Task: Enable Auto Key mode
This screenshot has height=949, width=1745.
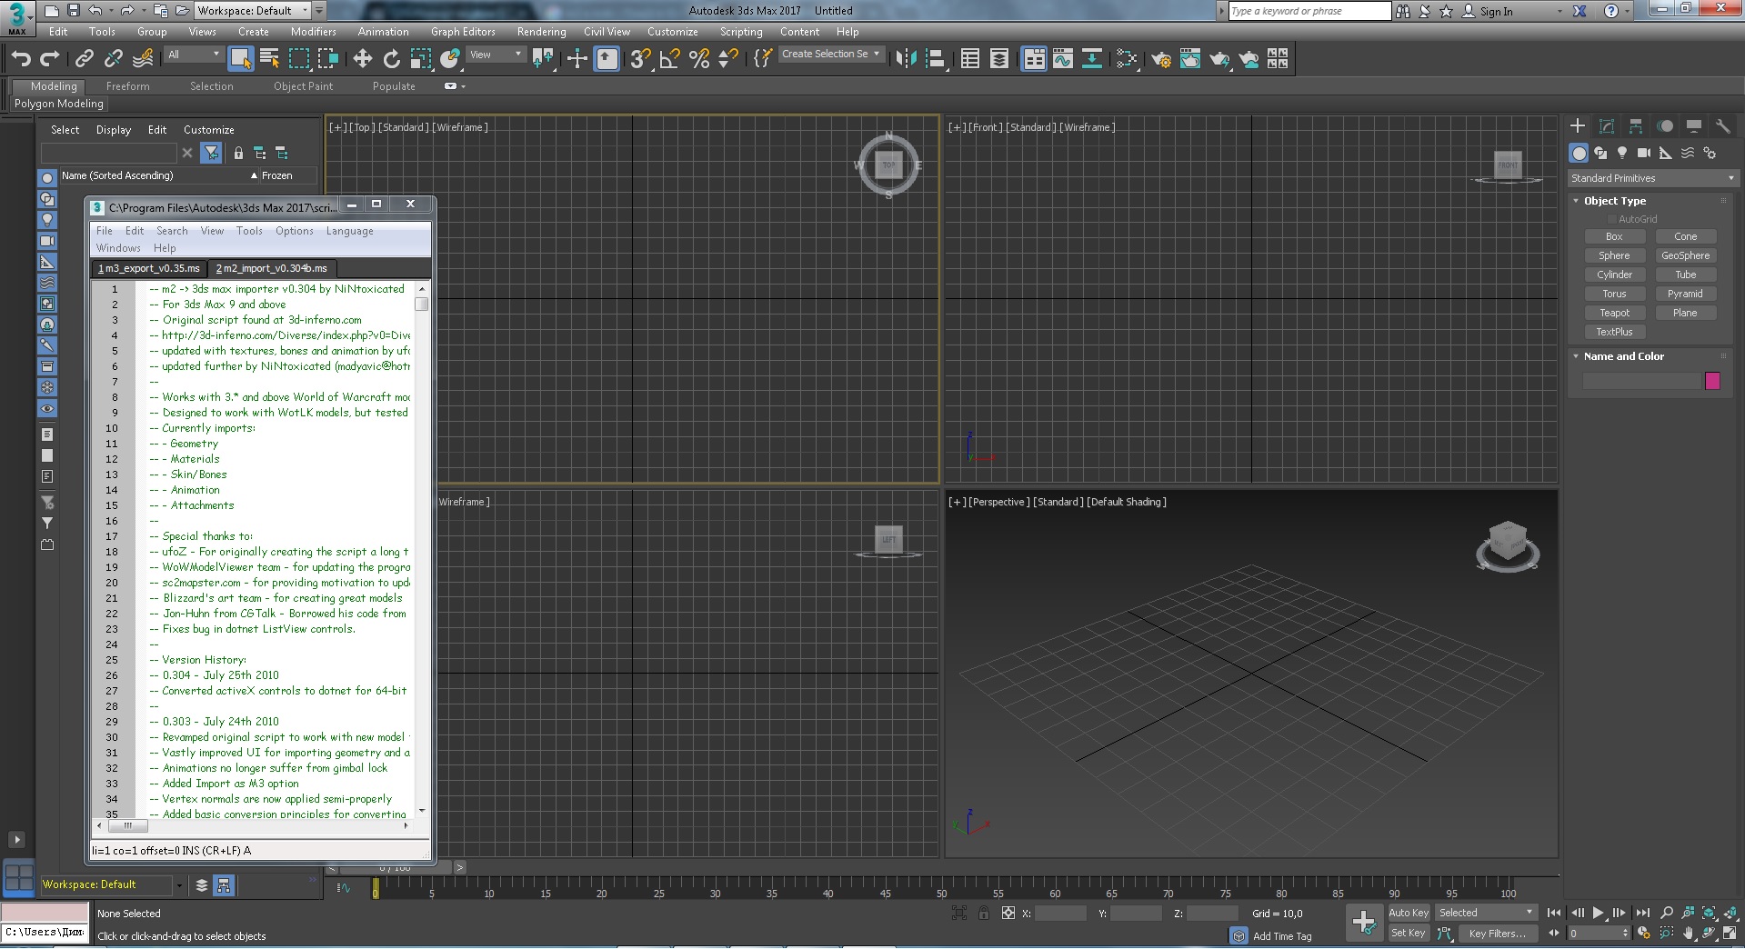Action: [x=1408, y=913]
